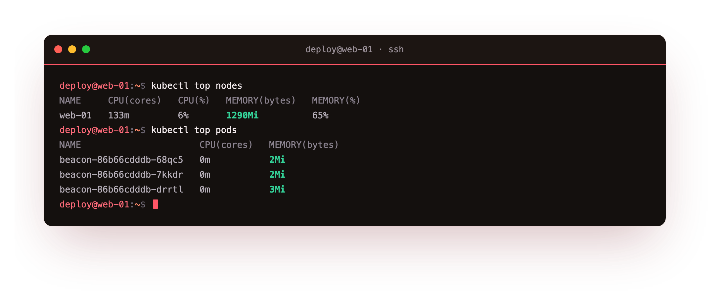
Task: Click the NAME header of the nodes table
Action: coord(70,101)
